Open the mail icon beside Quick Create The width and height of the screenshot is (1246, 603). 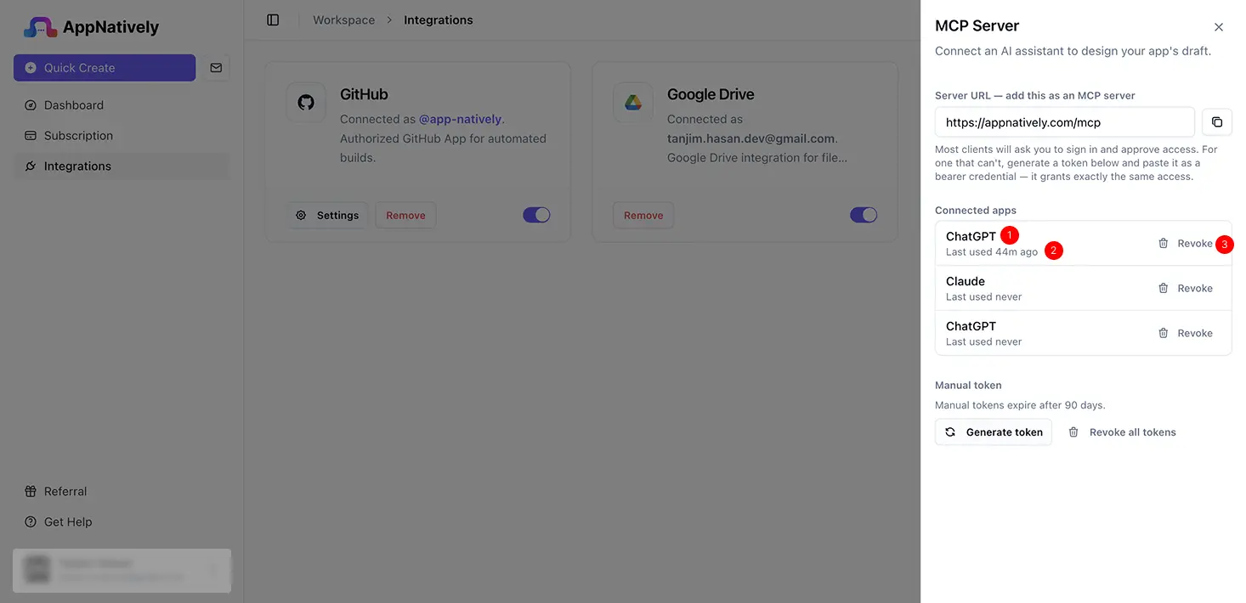coord(216,68)
